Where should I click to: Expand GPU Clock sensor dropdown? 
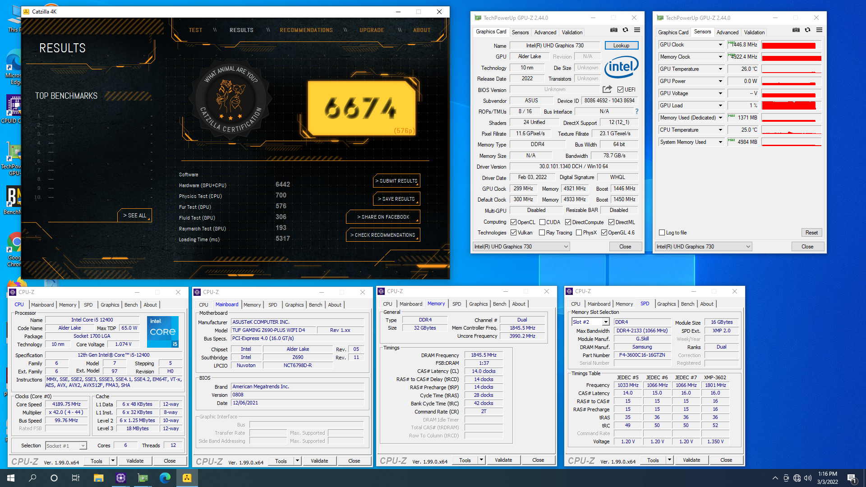[720, 45]
